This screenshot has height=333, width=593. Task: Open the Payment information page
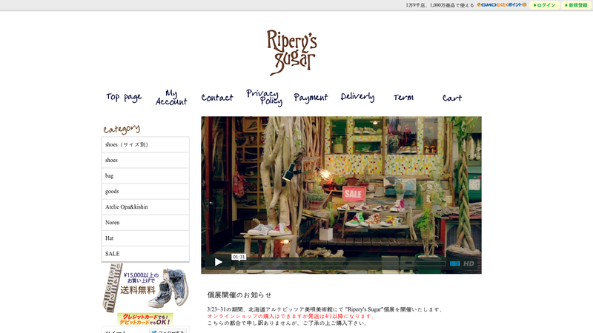point(311,98)
